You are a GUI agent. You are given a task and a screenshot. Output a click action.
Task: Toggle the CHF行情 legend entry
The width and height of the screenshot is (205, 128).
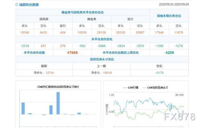[x=131, y=88]
